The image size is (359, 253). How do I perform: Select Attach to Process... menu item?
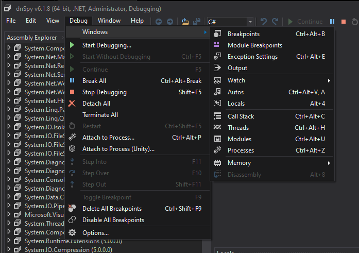coord(138,138)
